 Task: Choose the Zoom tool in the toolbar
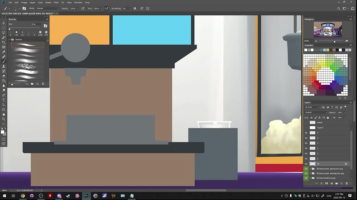(x=4, y=119)
